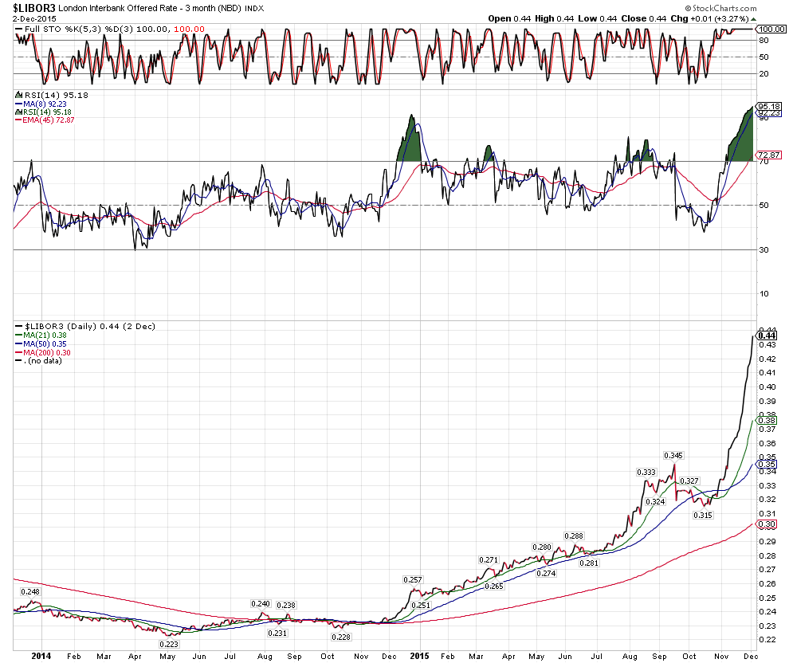Click the 0.280 price annotation

point(542,547)
